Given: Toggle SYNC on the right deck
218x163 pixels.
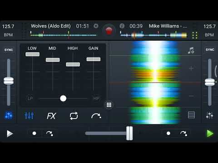Looking at the screenshot, I should (x=210, y=50).
